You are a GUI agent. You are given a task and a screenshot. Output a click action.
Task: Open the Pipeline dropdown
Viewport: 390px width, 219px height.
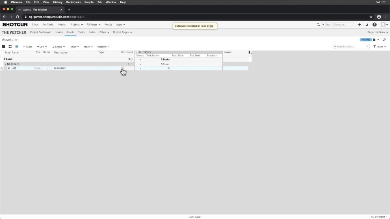[103, 47]
